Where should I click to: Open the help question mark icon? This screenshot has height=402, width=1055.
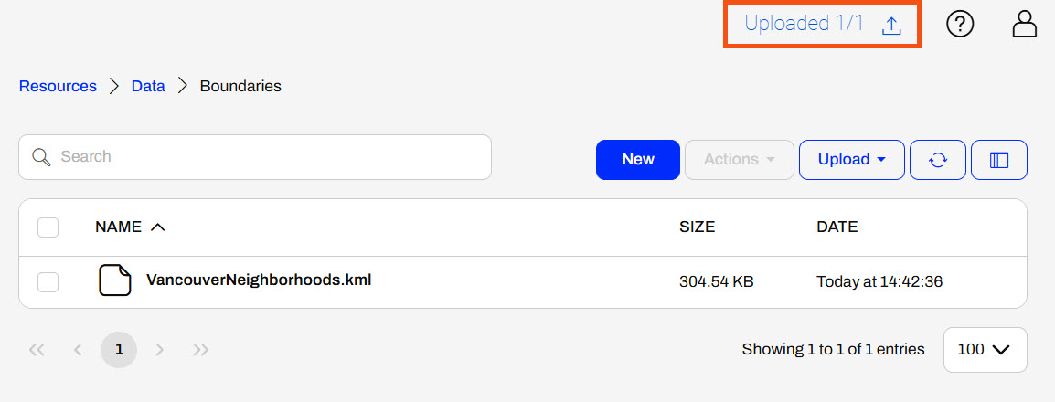[x=959, y=25]
